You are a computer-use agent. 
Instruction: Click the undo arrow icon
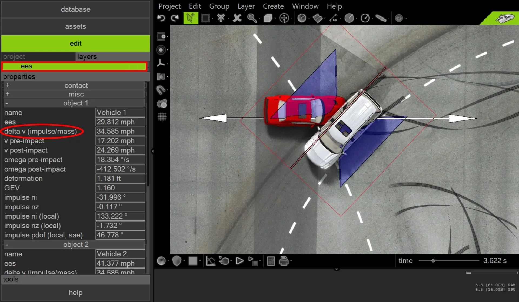pos(161,18)
